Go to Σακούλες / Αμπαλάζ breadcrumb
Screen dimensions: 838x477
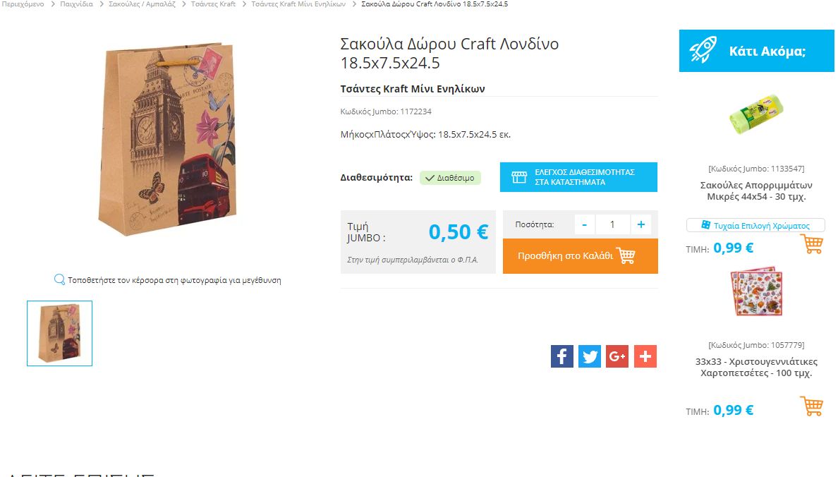142,4
